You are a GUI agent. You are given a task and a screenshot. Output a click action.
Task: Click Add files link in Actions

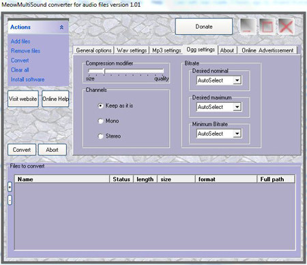click(20, 42)
